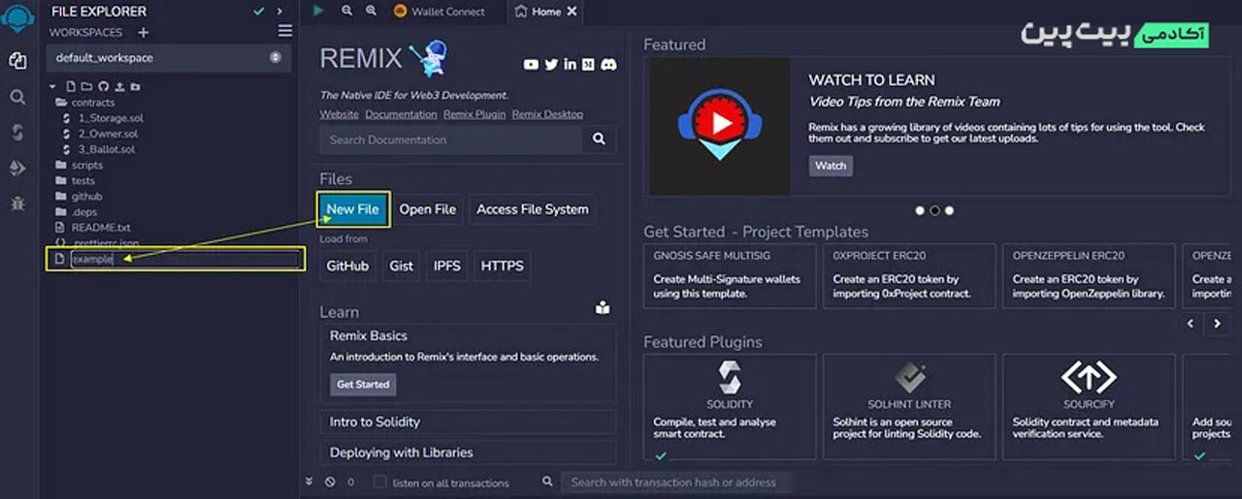Click the green checkmark beside File Explorer
This screenshot has height=499, width=1242.
pos(258,12)
